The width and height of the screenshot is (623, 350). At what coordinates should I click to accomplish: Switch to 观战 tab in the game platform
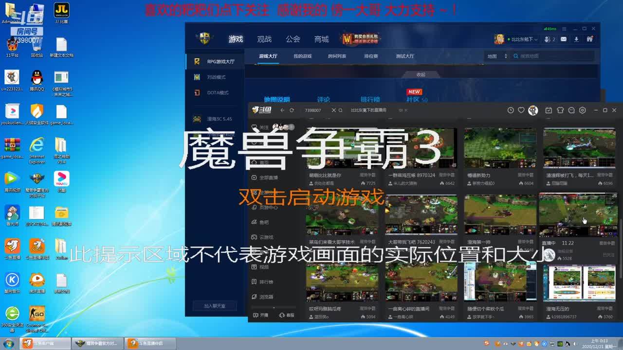[x=264, y=39]
